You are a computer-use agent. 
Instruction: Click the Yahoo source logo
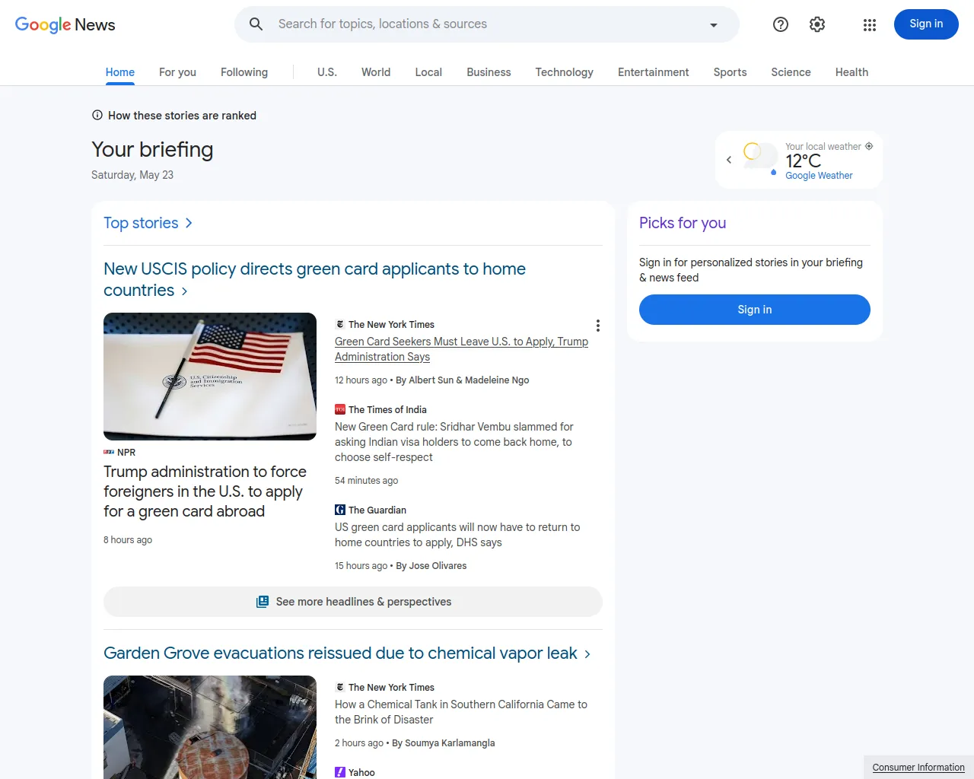click(340, 772)
